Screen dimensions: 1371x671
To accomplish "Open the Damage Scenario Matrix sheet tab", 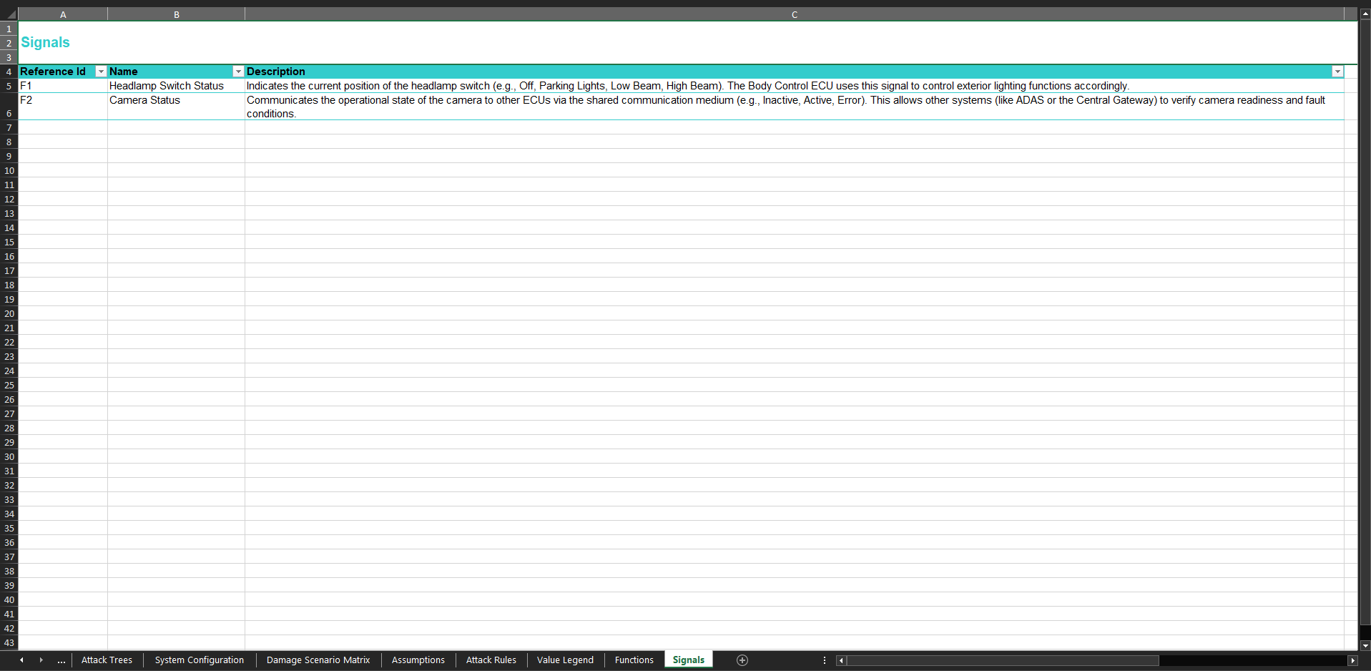I will [x=318, y=660].
